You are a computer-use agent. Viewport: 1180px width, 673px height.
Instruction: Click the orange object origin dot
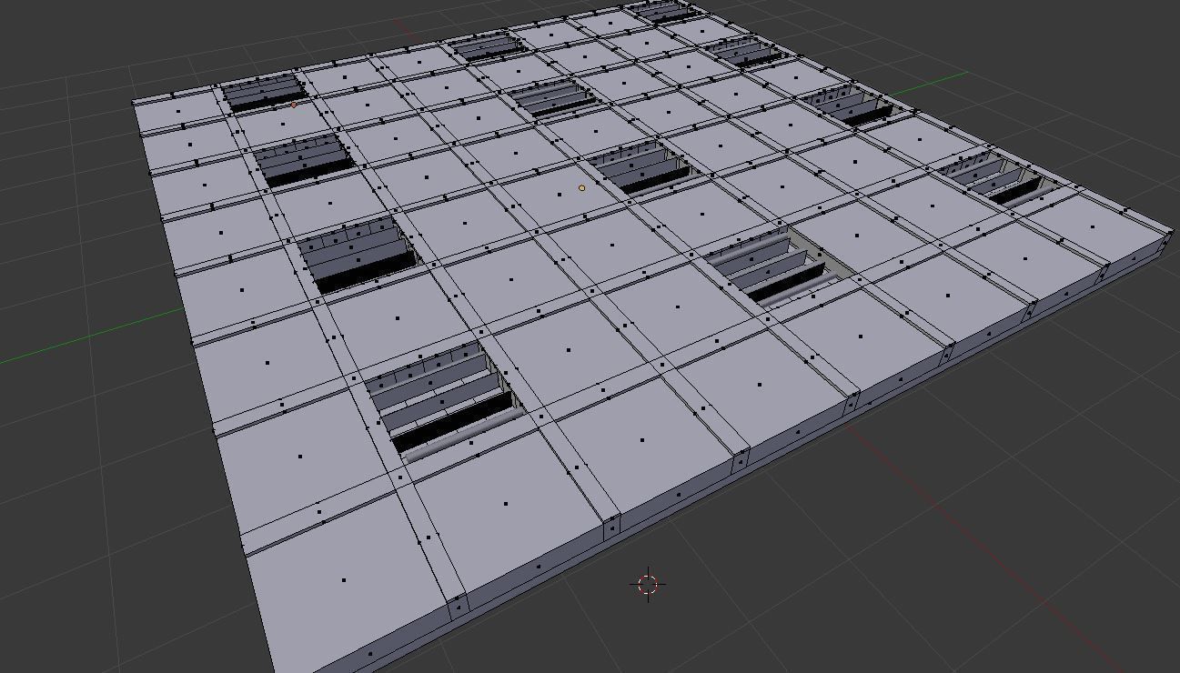pos(582,188)
